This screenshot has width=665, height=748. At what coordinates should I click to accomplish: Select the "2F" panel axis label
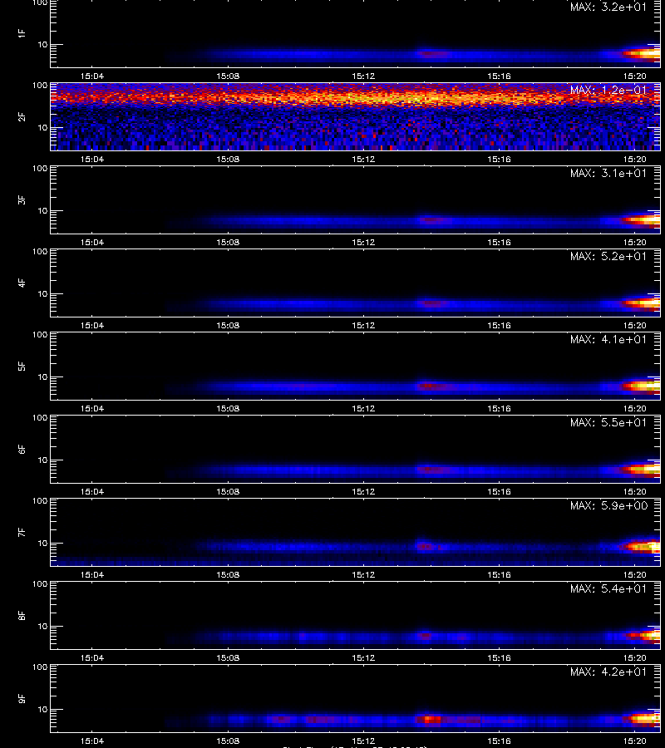click(22, 116)
